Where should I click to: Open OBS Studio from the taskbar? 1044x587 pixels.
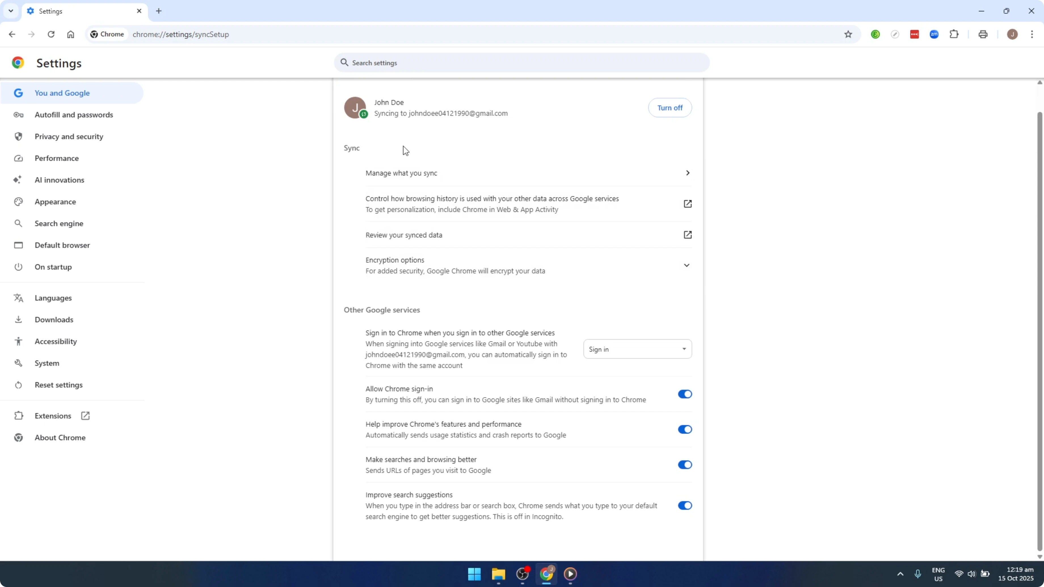tap(522, 574)
